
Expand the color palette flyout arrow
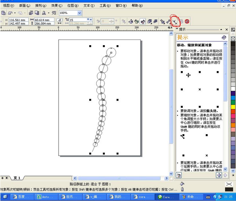233,175
